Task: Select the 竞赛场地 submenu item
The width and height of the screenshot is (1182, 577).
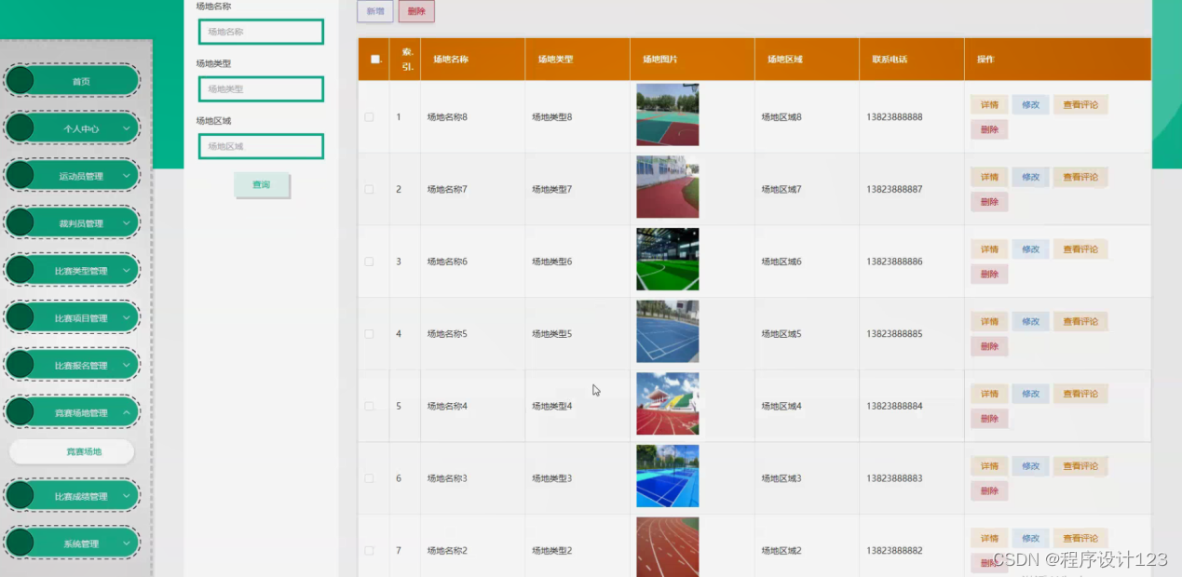Action: [72, 451]
